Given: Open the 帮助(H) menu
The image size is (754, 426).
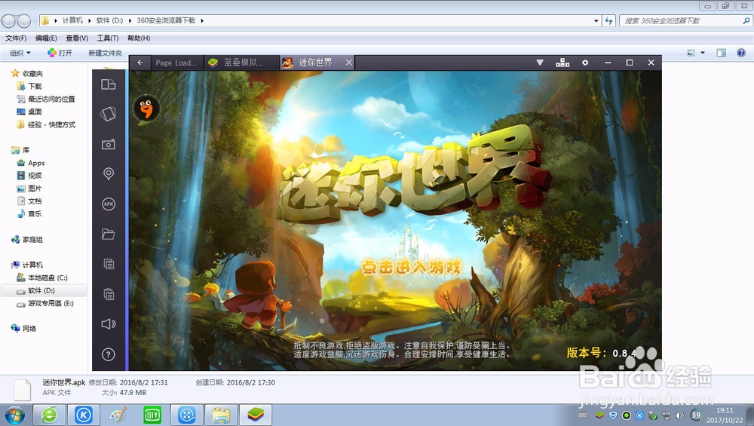Looking at the screenshot, I should point(139,38).
